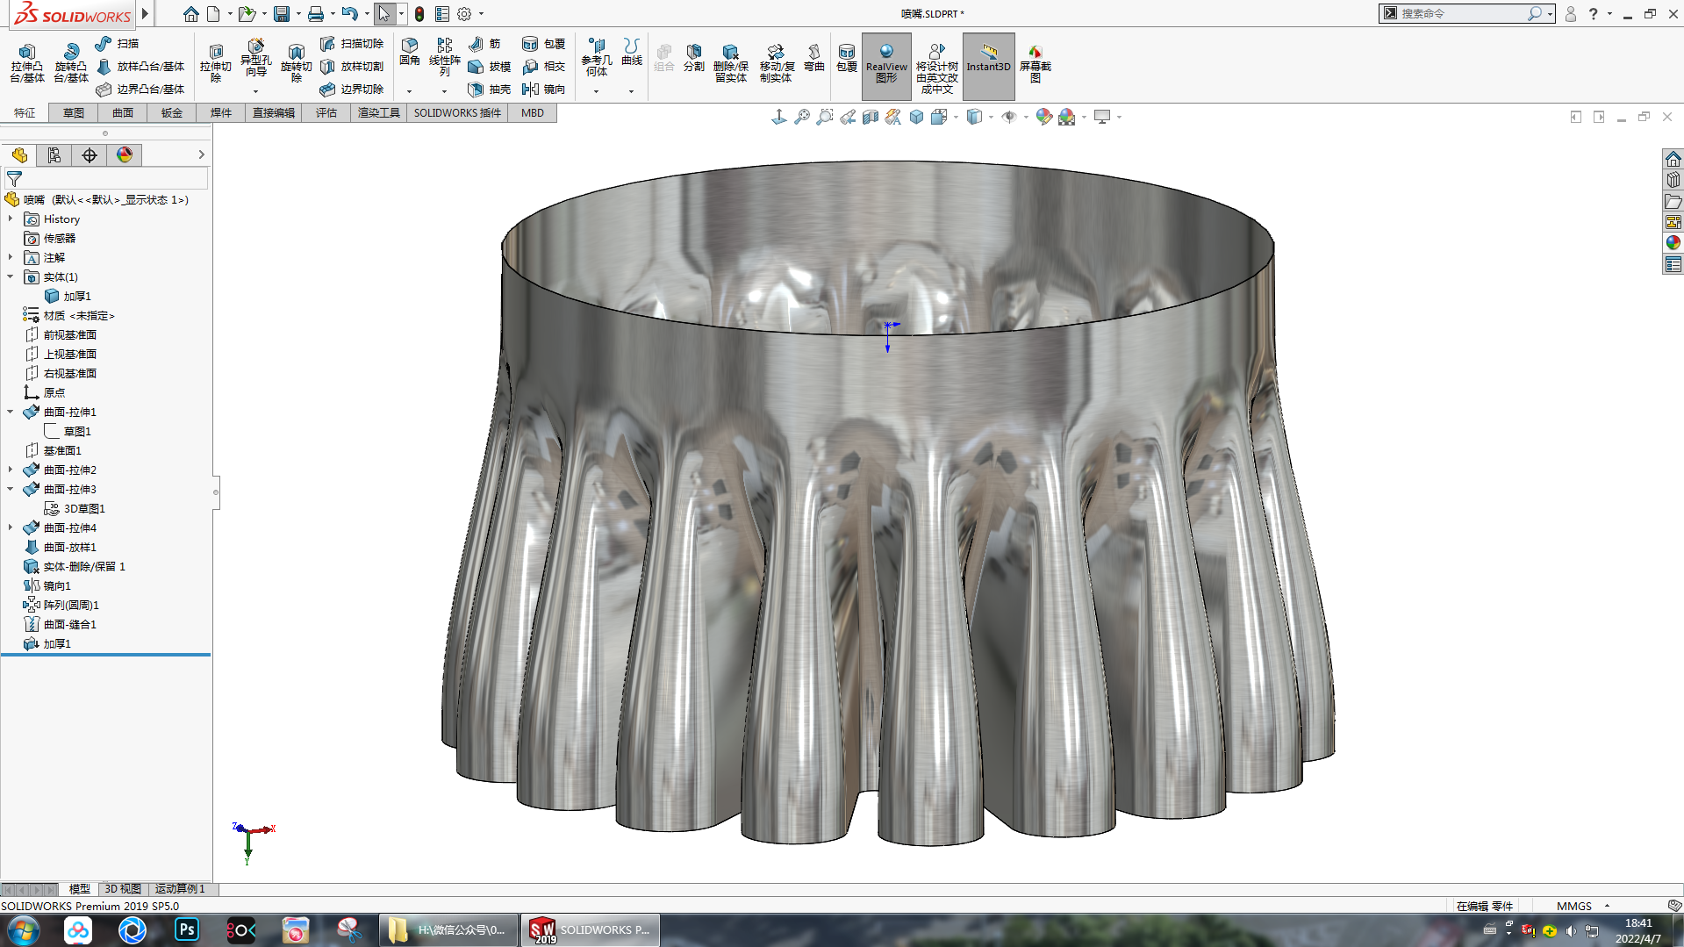The image size is (1684, 947).
Task: Switch to SOLIDWORKS taskbar button
Action: pyautogui.click(x=591, y=929)
